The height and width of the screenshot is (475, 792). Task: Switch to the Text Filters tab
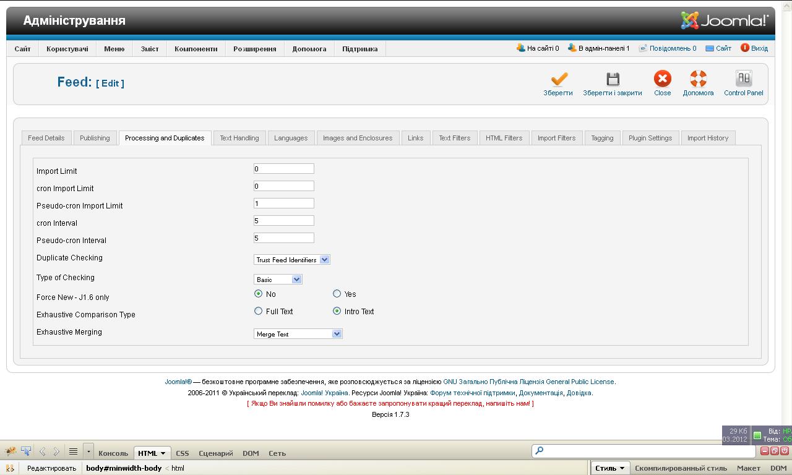coord(455,138)
